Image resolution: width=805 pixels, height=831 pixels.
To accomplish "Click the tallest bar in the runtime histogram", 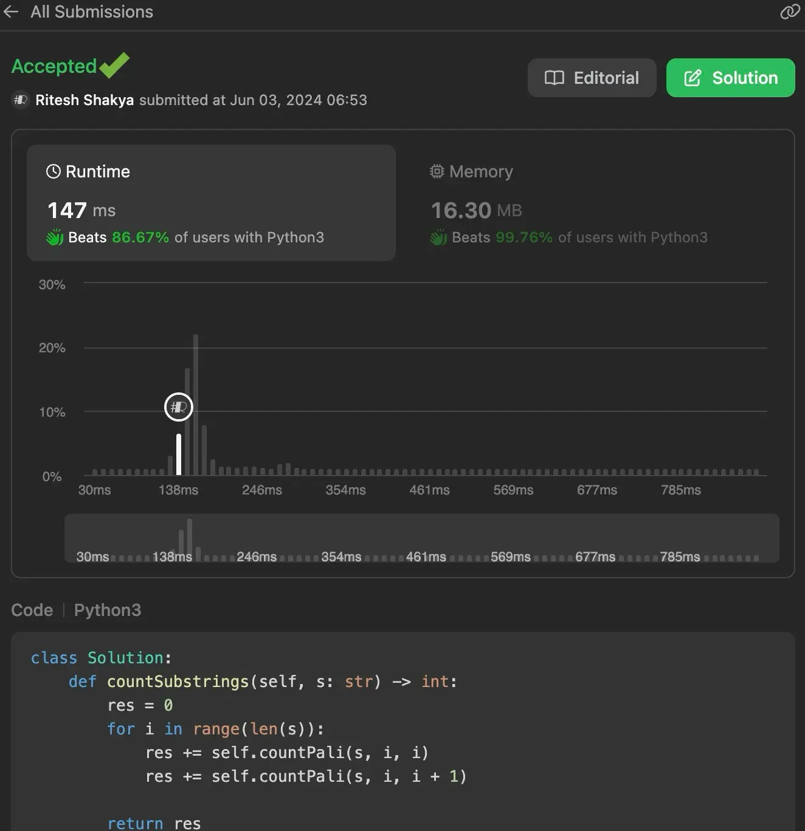I will pos(196,405).
